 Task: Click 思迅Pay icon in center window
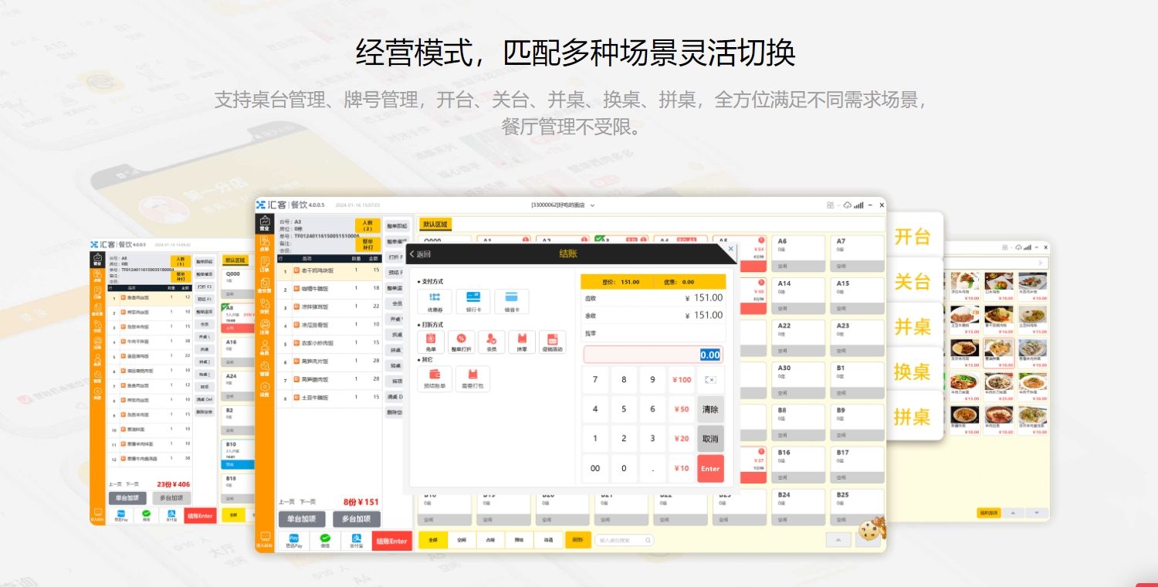pos(293,540)
